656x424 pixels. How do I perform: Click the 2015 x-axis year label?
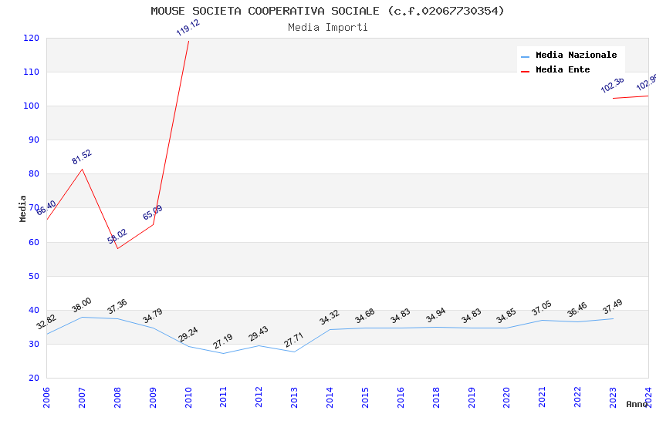tap(365, 397)
